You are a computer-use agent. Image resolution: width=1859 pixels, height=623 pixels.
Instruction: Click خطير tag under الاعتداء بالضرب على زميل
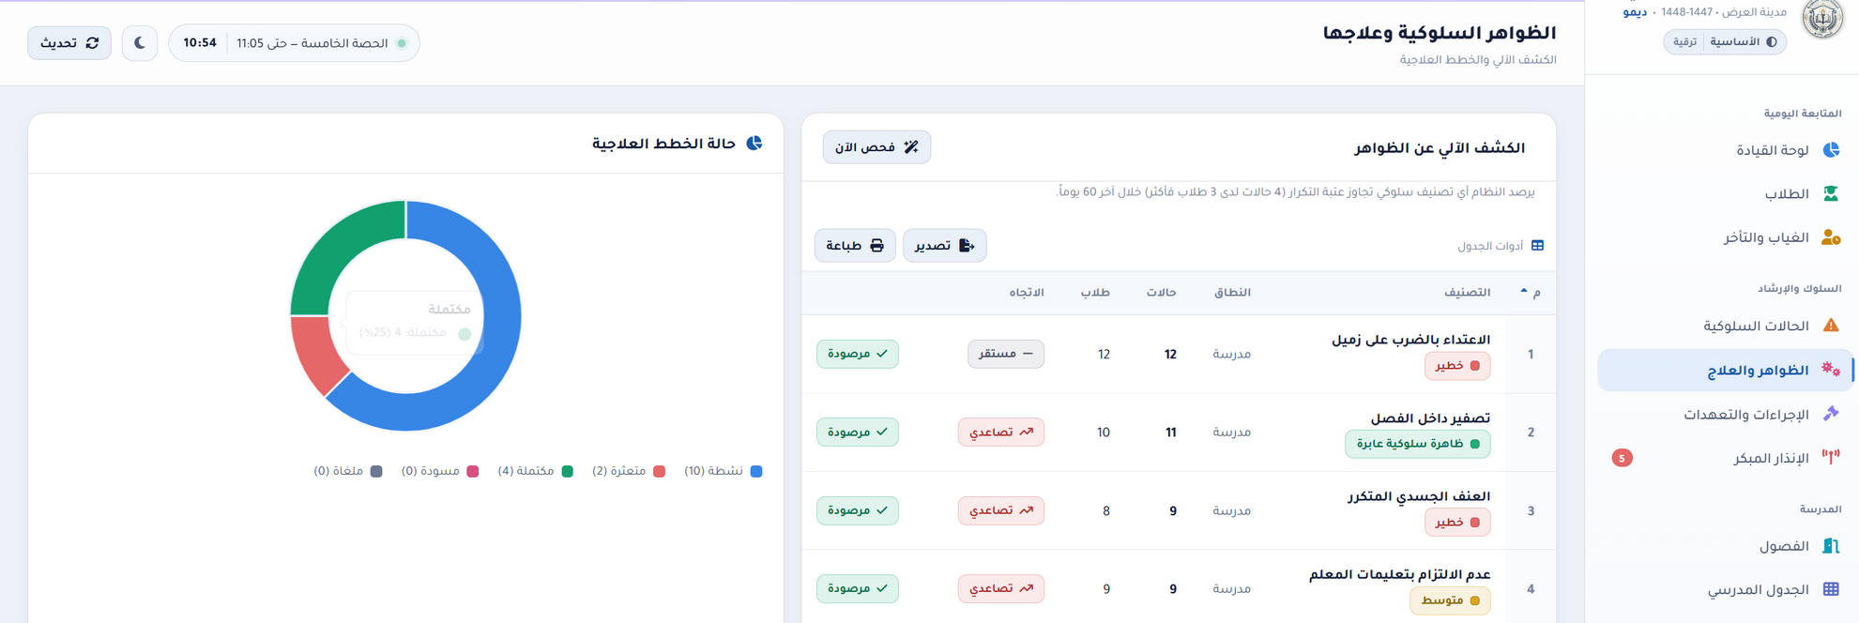tap(1457, 366)
